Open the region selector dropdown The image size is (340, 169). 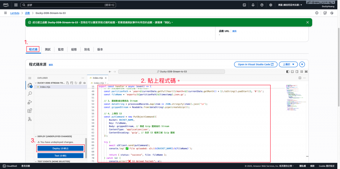point(290,5)
